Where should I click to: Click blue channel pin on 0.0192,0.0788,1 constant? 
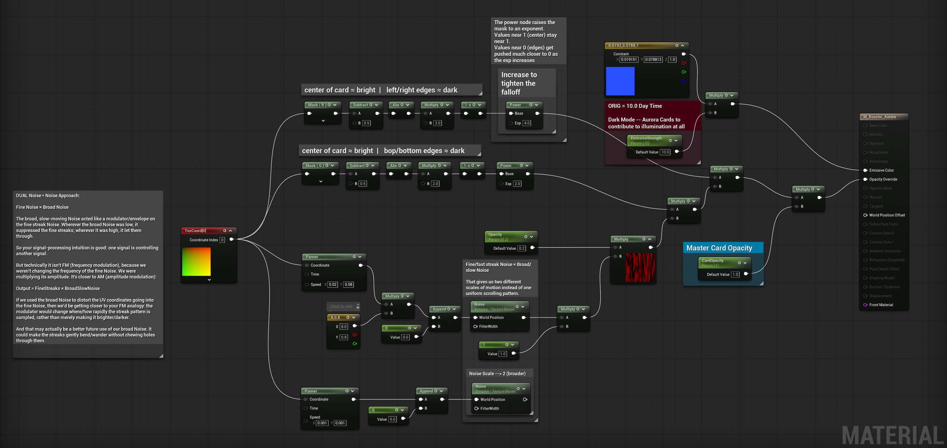click(x=684, y=81)
